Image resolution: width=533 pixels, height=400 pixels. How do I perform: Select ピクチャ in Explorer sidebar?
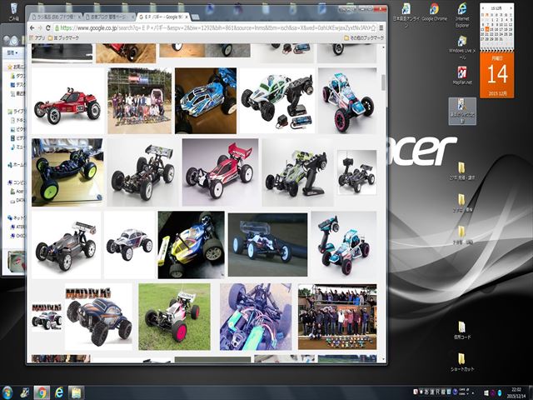click(x=17, y=129)
